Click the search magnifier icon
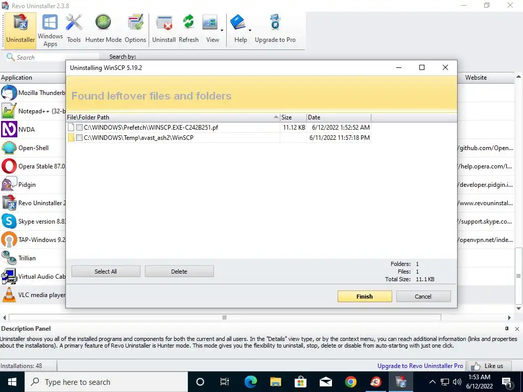The image size is (523, 392). (x=10, y=57)
